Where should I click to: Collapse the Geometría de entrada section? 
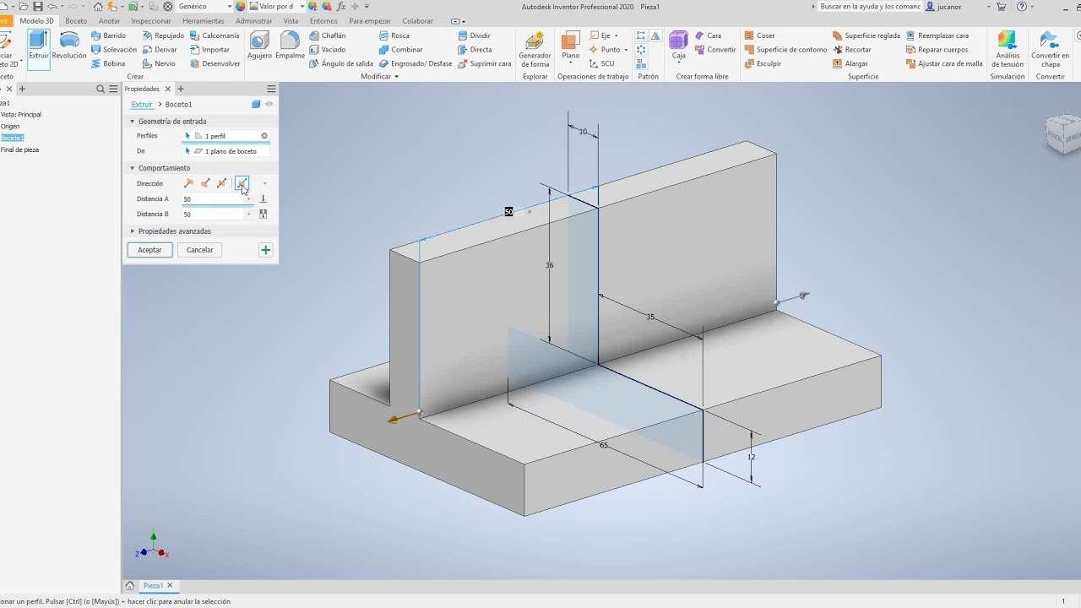(x=133, y=122)
